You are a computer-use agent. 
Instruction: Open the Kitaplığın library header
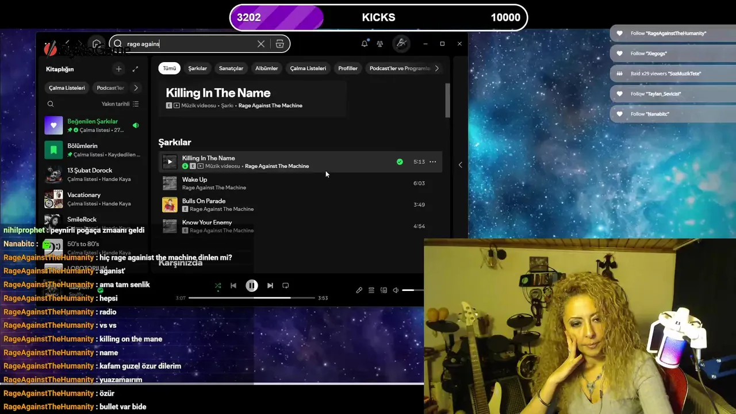coord(60,69)
